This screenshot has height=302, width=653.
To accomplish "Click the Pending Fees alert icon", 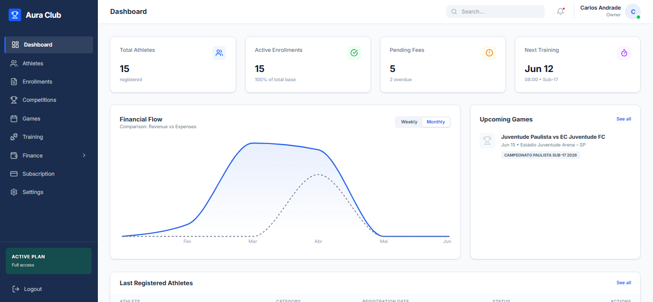I will [489, 53].
